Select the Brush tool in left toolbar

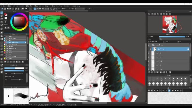[x=2, y=13]
